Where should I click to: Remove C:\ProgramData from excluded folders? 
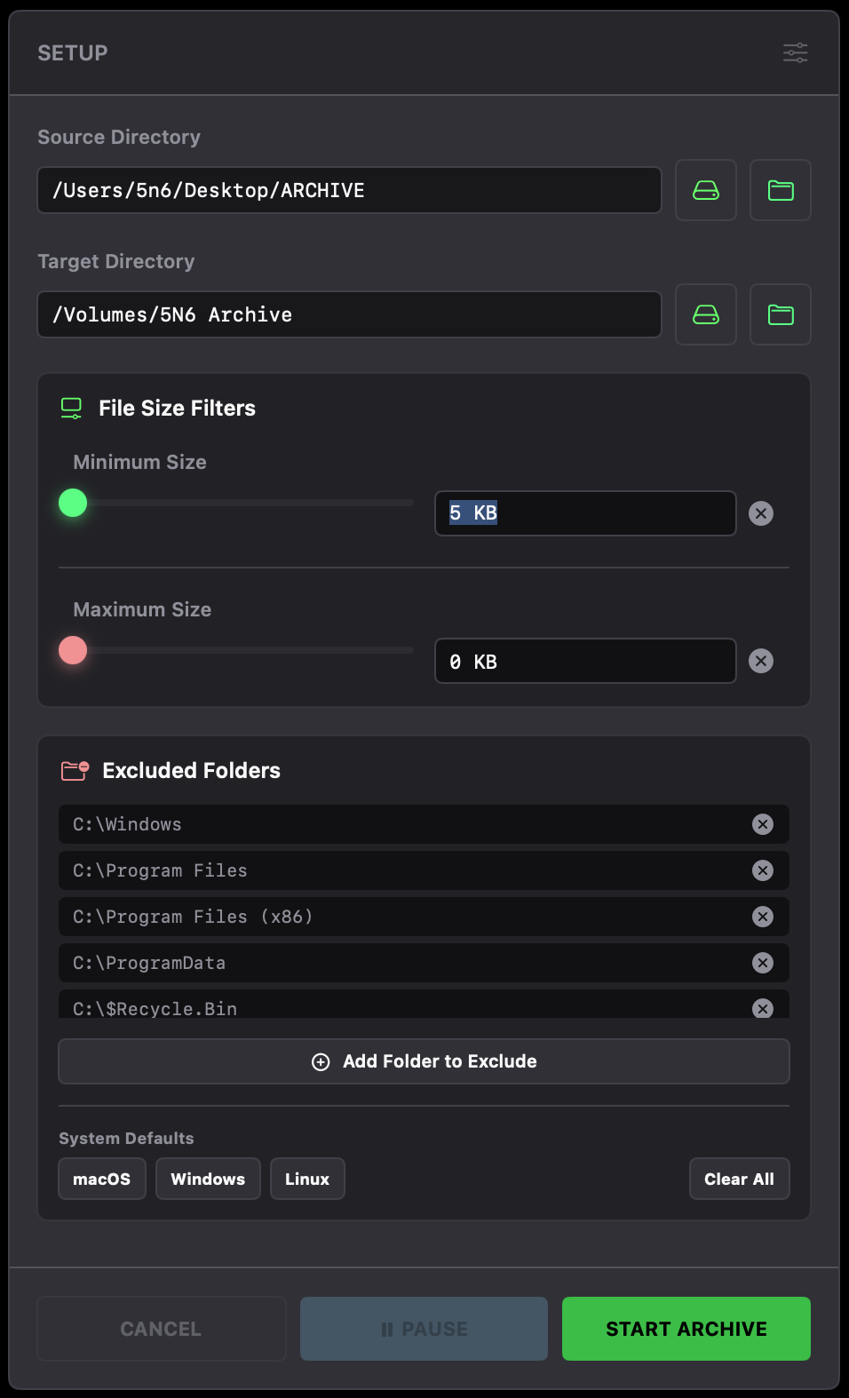(x=762, y=963)
